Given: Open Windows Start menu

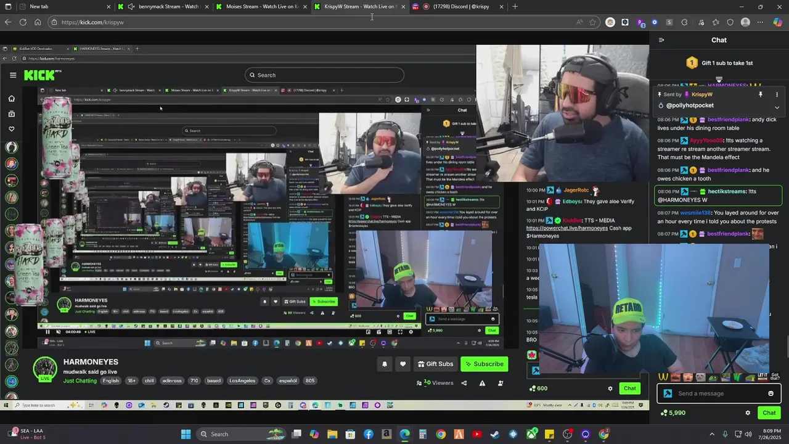Looking at the screenshot, I should [186, 434].
